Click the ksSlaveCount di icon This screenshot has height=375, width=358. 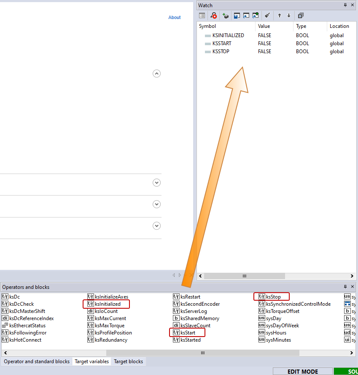click(176, 326)
